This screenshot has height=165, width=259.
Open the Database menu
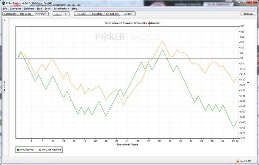point(29,9)
